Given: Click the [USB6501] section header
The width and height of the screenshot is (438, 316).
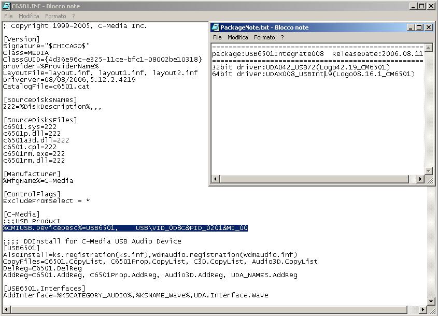Looking at the screenshot, I should point(21,248).
